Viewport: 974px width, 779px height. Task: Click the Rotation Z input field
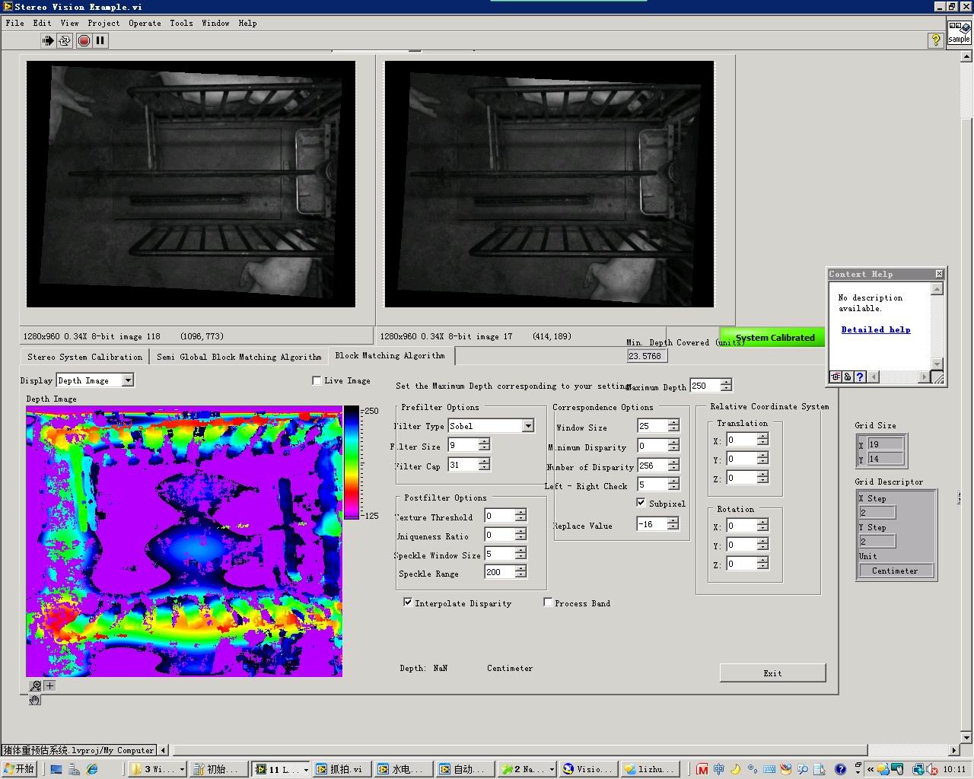741,564
